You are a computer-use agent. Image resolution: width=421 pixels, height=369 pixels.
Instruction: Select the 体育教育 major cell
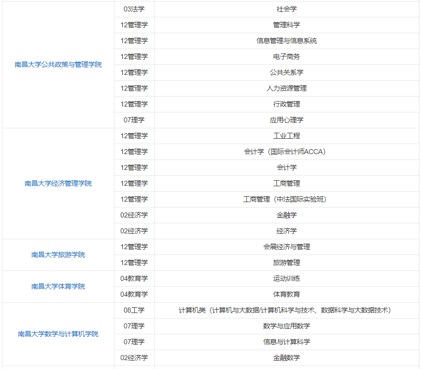click(286, 294)
